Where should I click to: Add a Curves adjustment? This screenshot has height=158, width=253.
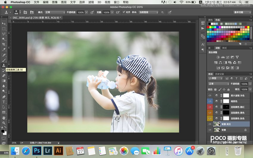[228, 57]
